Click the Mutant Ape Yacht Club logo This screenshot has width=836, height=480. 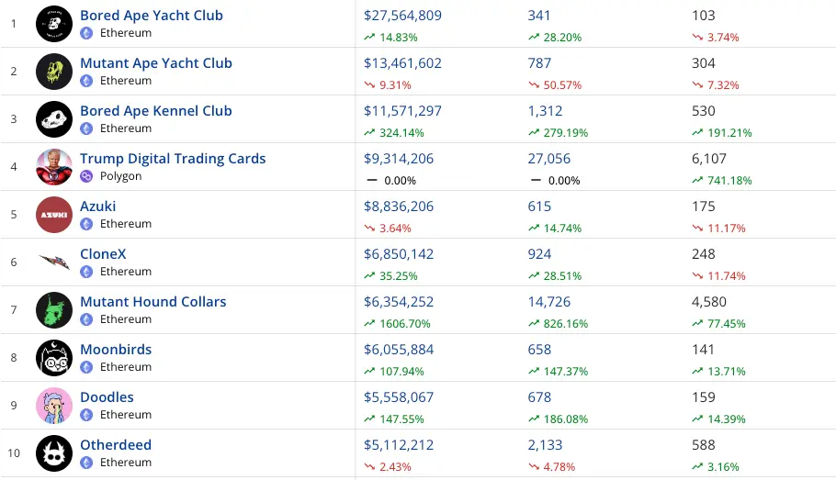(x=54, y=72)
